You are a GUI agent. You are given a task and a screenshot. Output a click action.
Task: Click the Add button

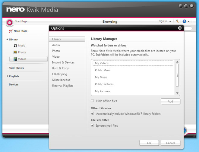(x=170, y=101)
